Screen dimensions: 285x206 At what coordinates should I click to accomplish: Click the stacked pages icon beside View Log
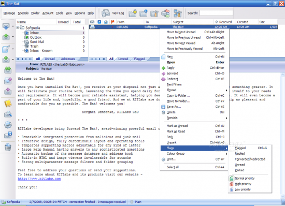[106, 13]
